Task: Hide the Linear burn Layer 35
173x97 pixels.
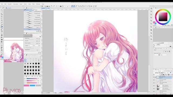Action: point(154,80)
